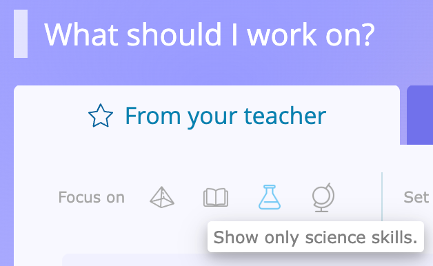The height and width of the screenshot is (266, 433).
Task: Open the faint skill card below filters
Action: [134, 260]
